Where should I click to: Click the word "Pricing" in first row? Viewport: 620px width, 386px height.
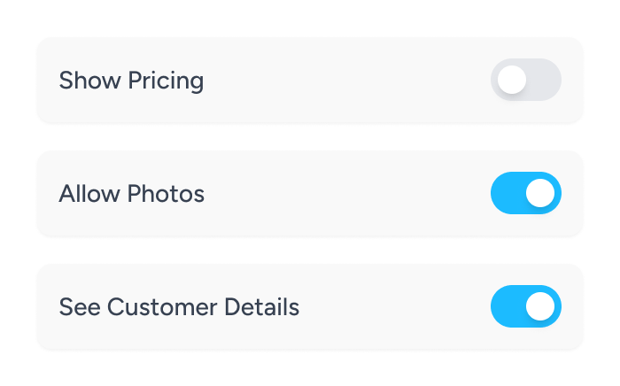pos(166,81)
